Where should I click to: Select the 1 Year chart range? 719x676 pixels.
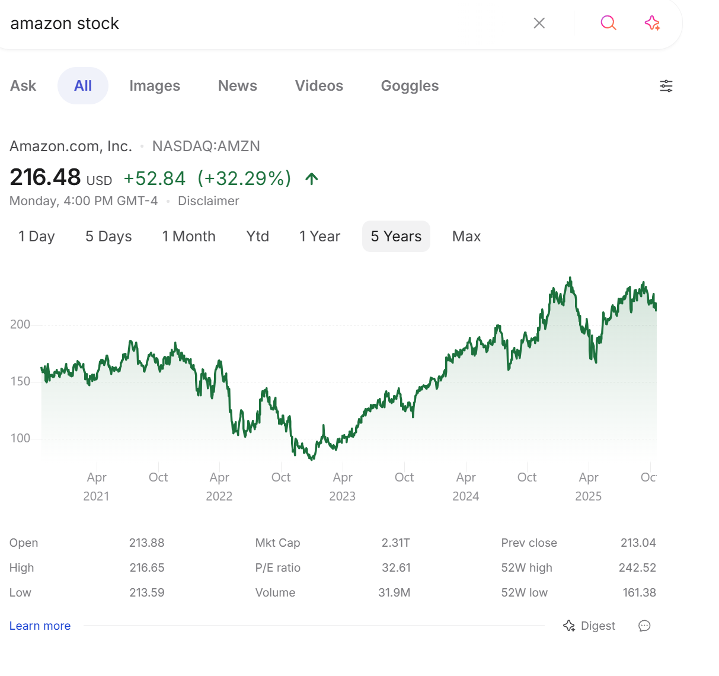pos(319,237)
